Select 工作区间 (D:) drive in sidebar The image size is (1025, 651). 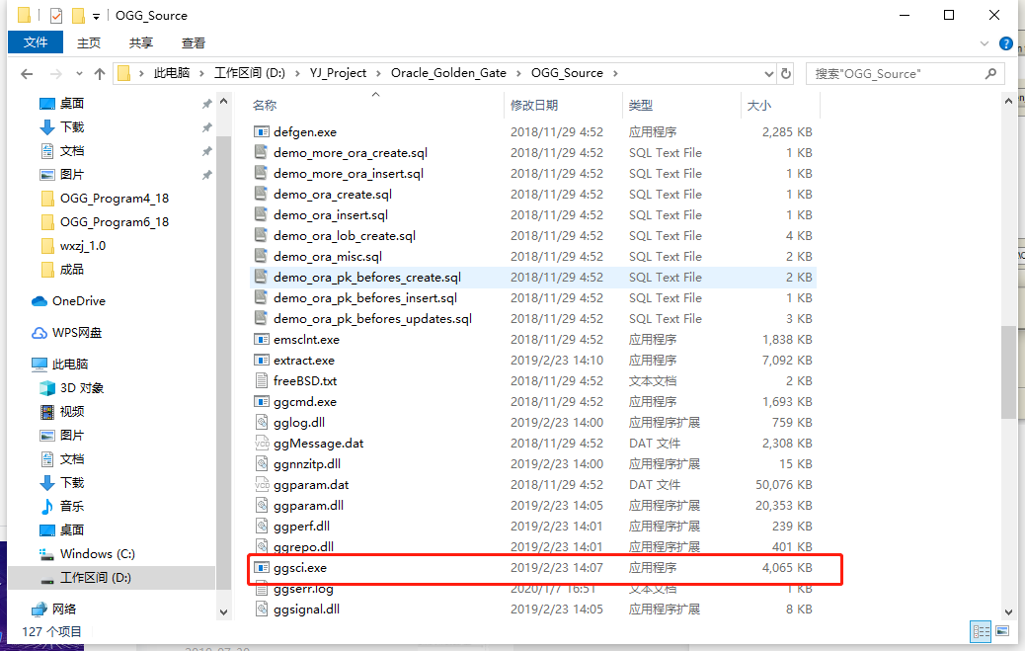pyautogui.click(x=96, y=578)
